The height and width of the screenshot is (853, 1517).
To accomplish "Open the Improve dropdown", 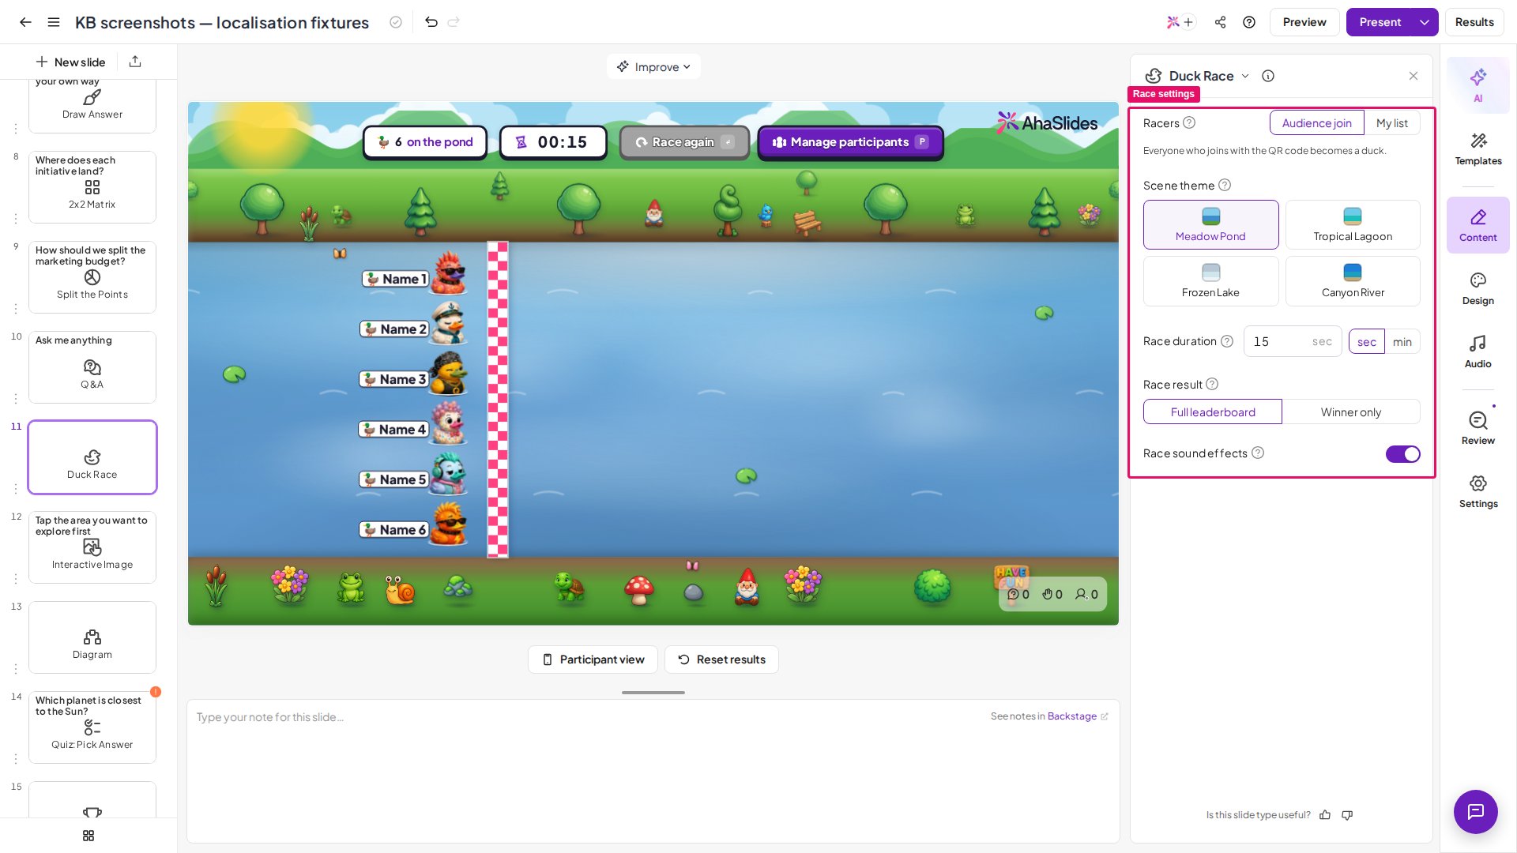I will 653,67.
